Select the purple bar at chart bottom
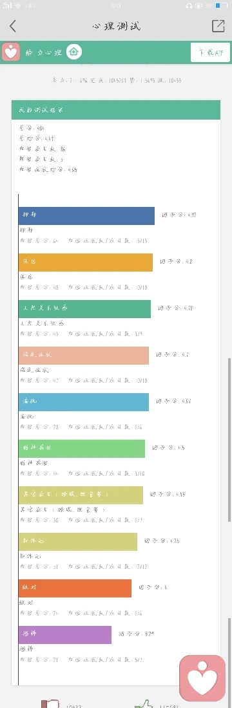The image size is (232, 708). coord(64,635)
